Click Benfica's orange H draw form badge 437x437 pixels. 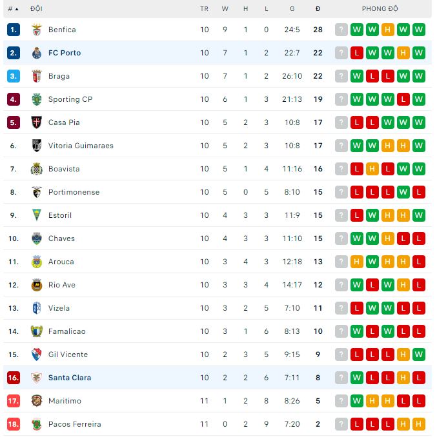388,30
